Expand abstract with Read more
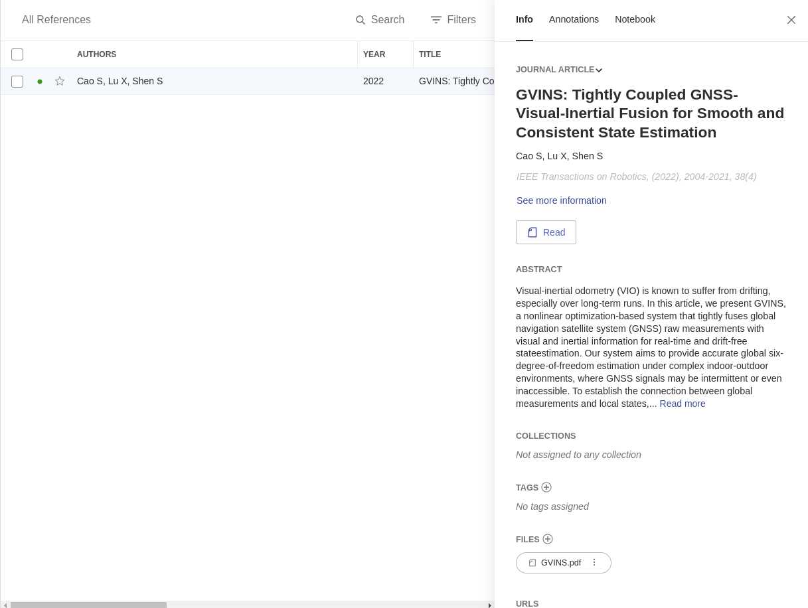The width and height of the screenshot is (808, 608). pyautogui.click(x=683, y=404)
